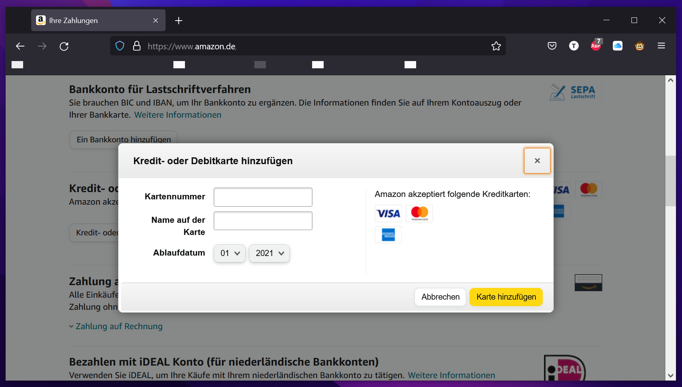Expand Zahlung auf Rechnung section
Image resolution: width=682 pixels, height=387 pixels.
(119, 326)
